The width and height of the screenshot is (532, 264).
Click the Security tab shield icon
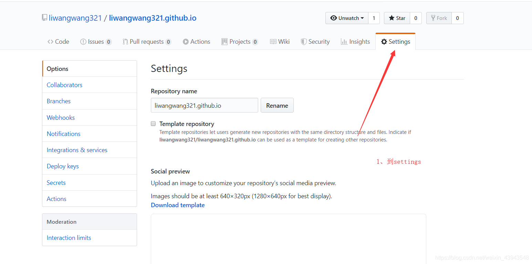click(304, 42)
